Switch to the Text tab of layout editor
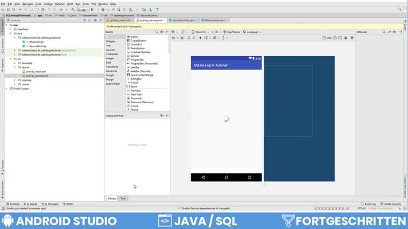 click(x=123, y=198)
